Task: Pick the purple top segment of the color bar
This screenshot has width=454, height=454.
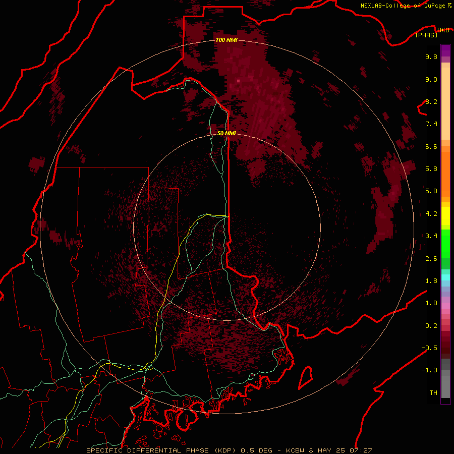Action: pyautogui.click(x=445, y=50)
